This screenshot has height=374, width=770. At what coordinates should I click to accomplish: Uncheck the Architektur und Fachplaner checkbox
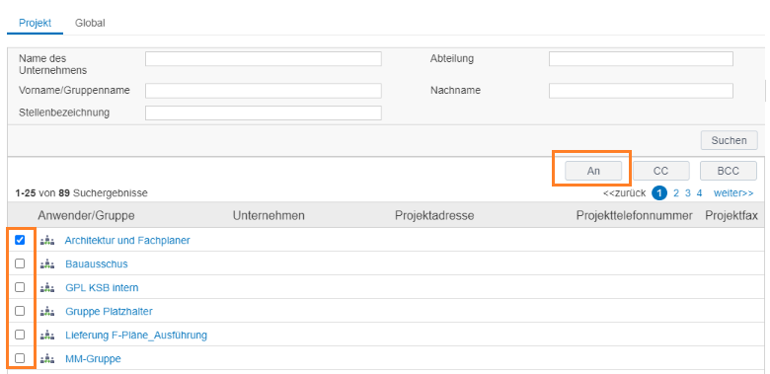pos(20,240)
